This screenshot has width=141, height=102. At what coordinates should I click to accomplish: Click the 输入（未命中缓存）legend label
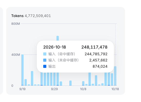coord(64,60)
